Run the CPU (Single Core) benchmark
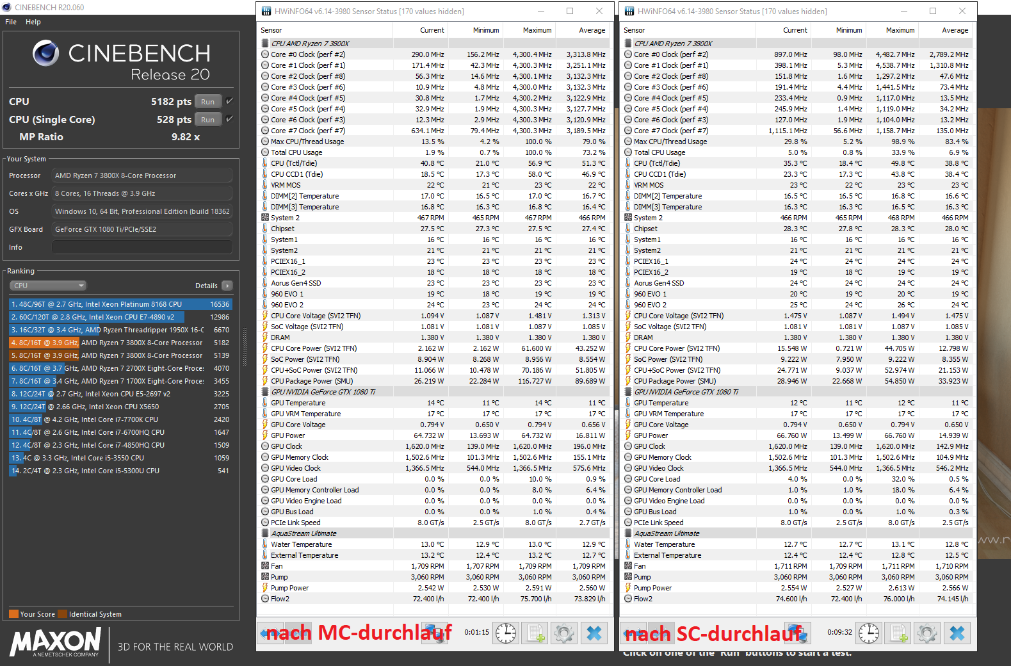Image resolution: width=1011 pixels, height=666 pixels. [208, 120]
